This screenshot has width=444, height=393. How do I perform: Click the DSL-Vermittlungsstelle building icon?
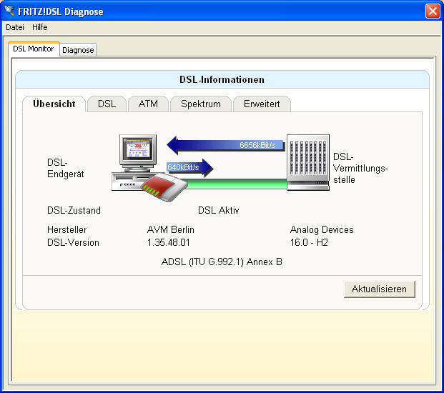coord(308,162)
